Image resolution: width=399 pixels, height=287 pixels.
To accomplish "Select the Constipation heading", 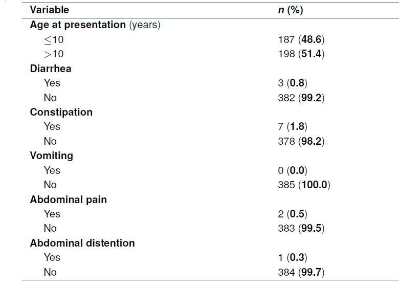I will click(61, 112).
